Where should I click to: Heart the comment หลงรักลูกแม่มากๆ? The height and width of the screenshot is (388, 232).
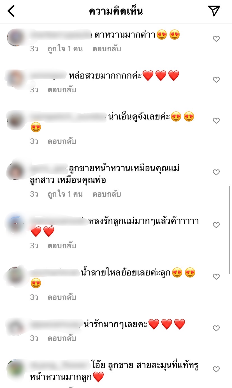216,225
